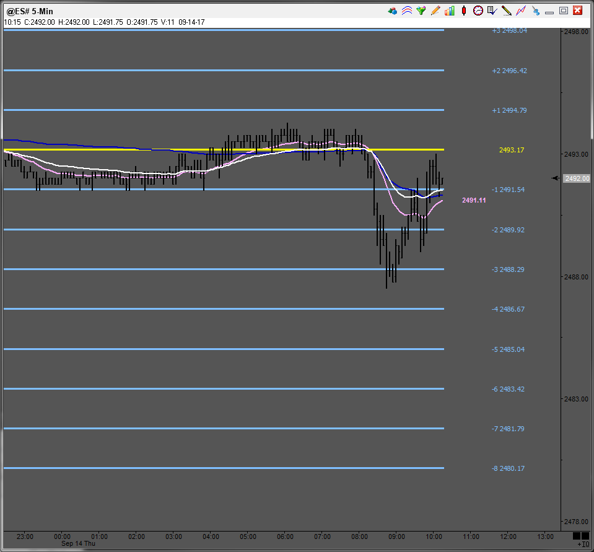Click the -1 2491.54 level label
The width and height of the screenshot is (594, 552).
pyautogui.click(x=509, y=190)
